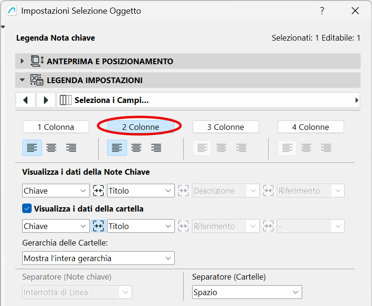Open the cartella row dash dropdown
This screenshot has height=306, width=372.
click(311, 226)
